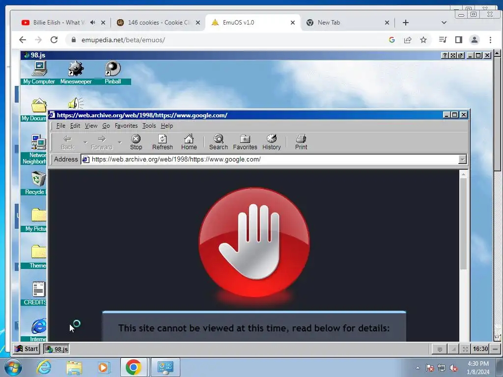Click the Stop toolbar button

(x=136, y=142)
